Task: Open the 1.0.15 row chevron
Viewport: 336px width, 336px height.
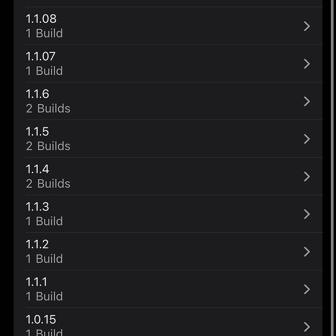Action: tap(307, 326)
